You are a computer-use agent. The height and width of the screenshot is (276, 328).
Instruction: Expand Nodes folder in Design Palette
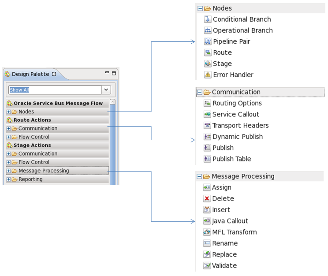pyautogui.click(x=8, y=112)
